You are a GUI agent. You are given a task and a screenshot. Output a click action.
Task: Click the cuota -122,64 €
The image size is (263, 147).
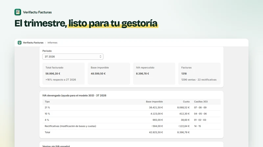click(x=184, y=126)
